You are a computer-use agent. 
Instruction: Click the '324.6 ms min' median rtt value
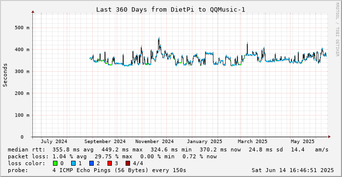(x=171, y=149)
